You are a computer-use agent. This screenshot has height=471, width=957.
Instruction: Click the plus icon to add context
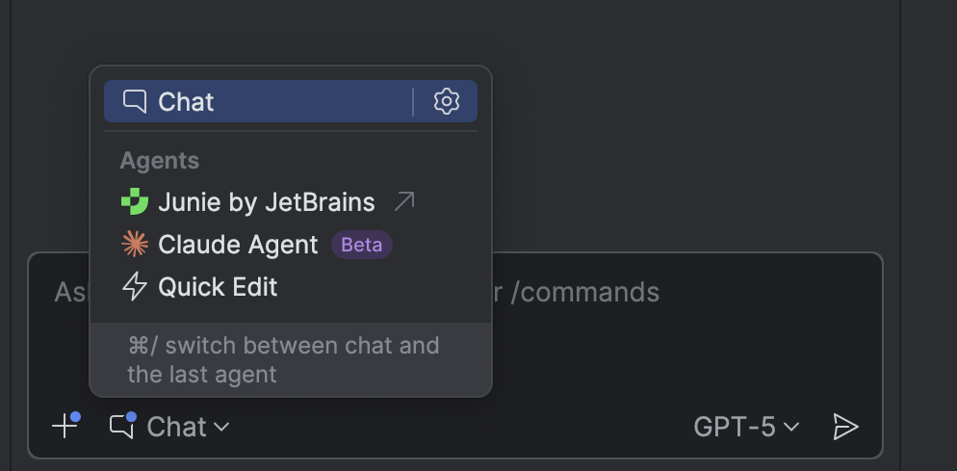coord(65,426)
